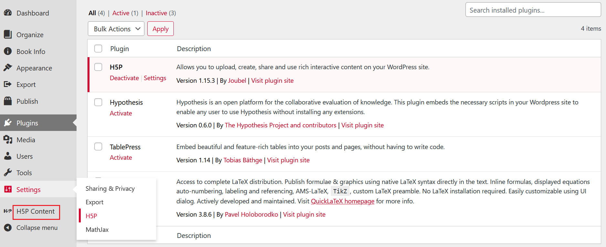Choose H5P in the Settings submenu

click(x=91, y=216)
